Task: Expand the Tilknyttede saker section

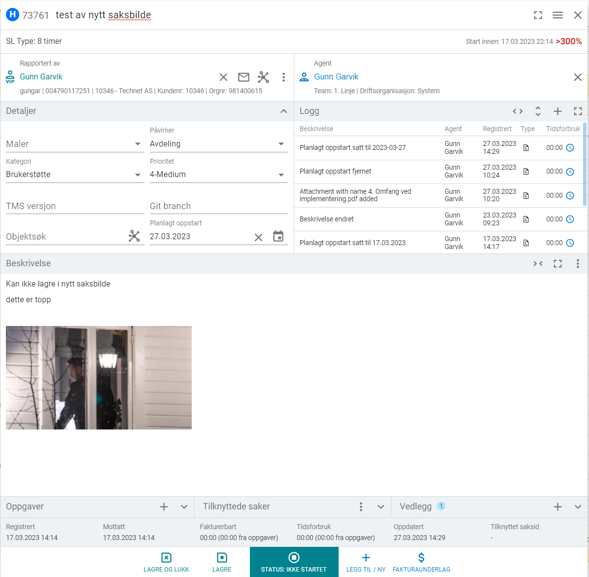Action: 381,506
